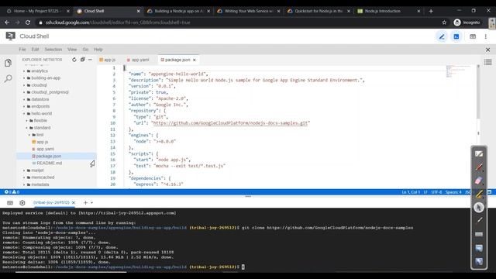Click Spaces: 4 in status bar

click(453, 192)
